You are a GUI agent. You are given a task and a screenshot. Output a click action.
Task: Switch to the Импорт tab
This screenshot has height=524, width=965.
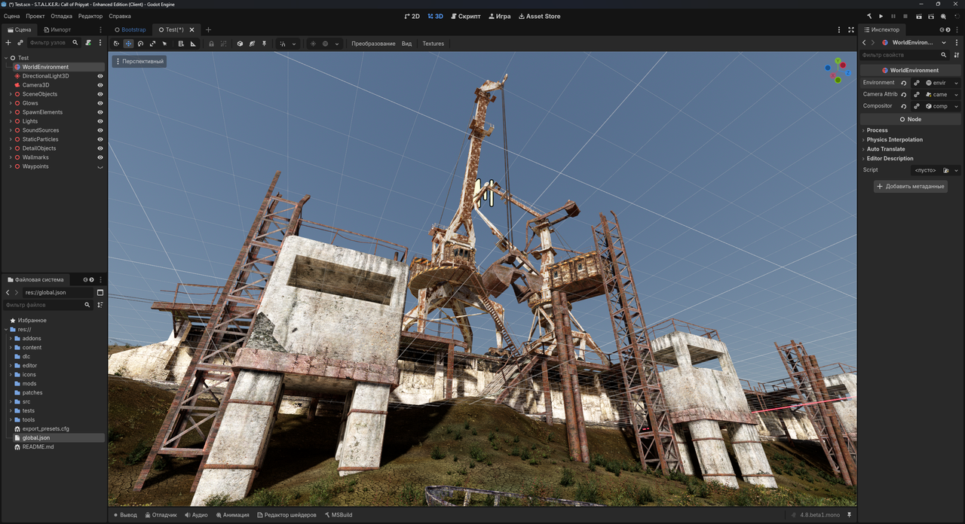(57, 29)
